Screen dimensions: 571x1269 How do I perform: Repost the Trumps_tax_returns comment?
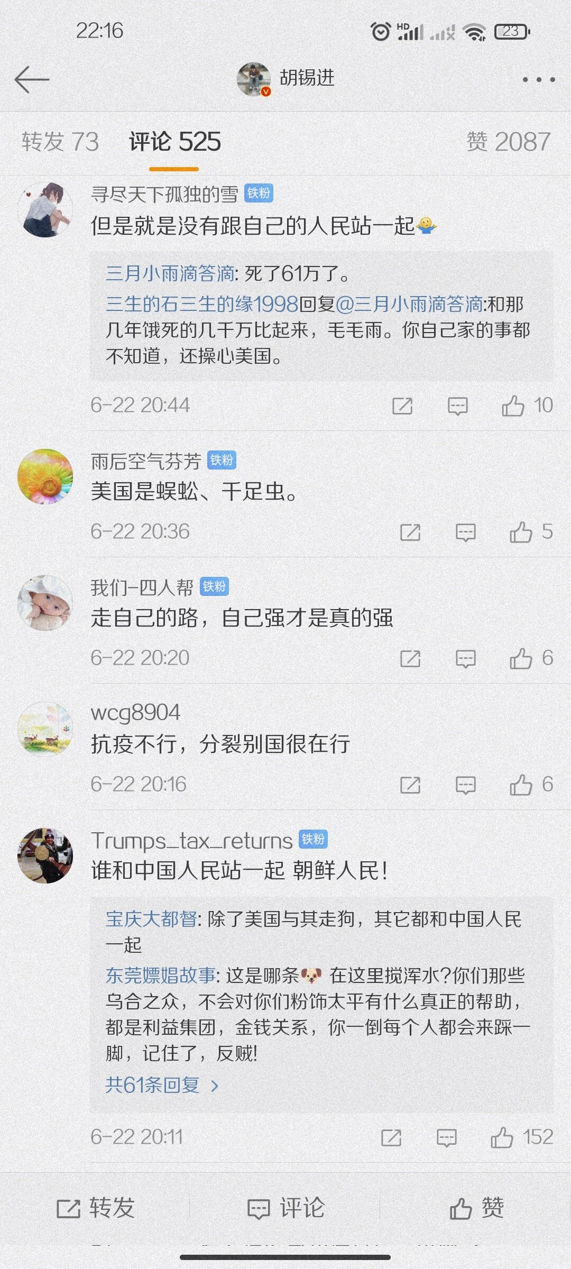(391, 1137)
